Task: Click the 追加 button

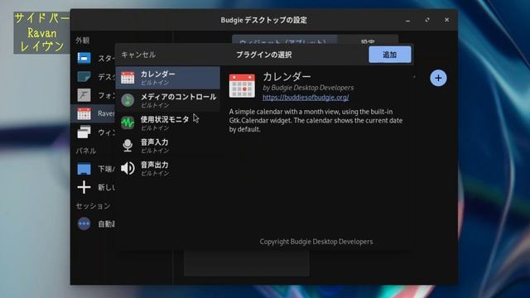Action: tap(390, 55)
